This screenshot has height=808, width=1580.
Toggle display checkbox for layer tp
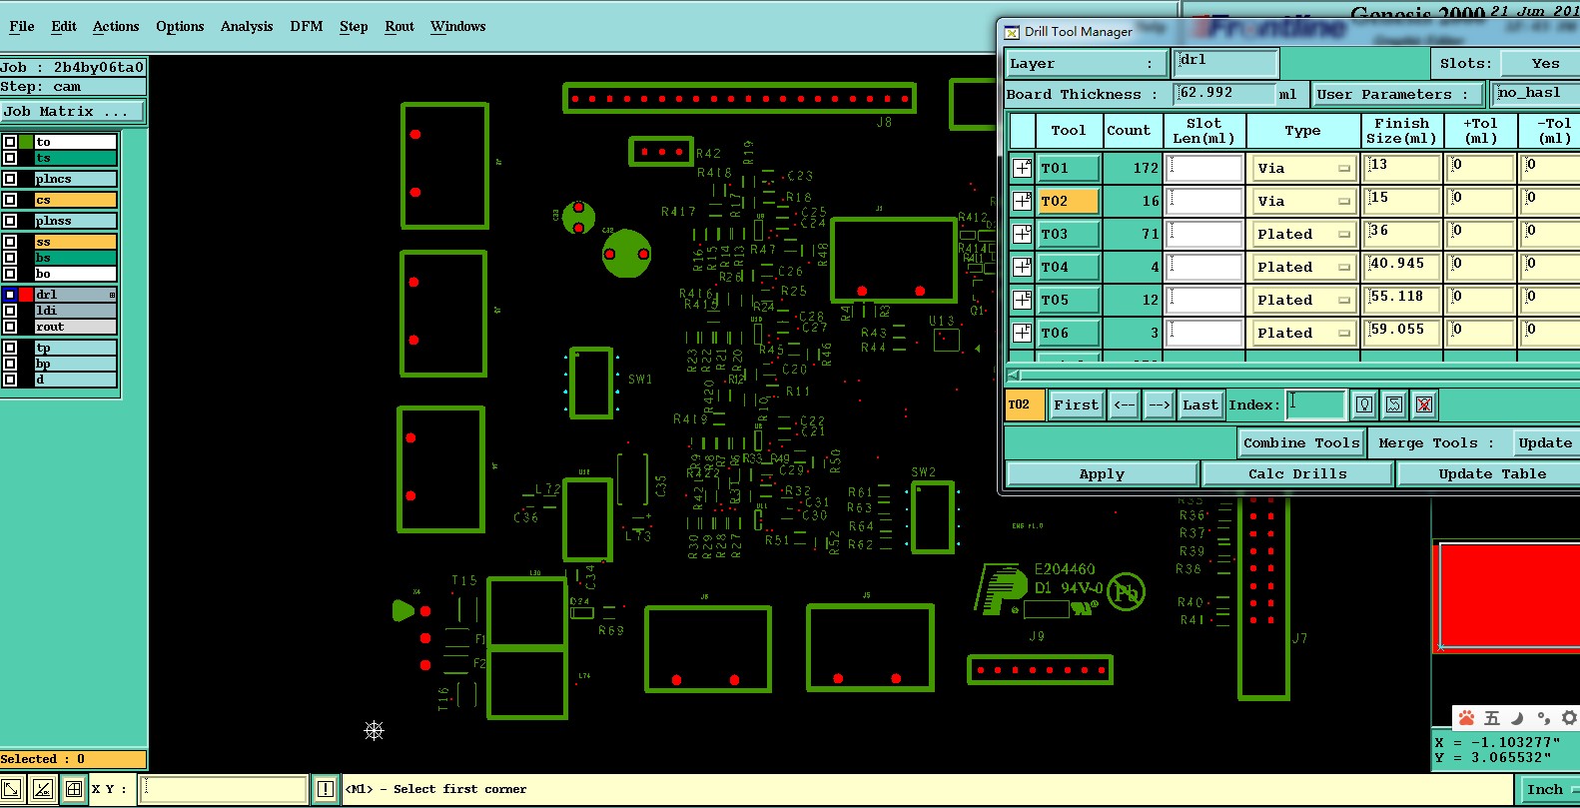pyautogui.click(x=10, y=348)
